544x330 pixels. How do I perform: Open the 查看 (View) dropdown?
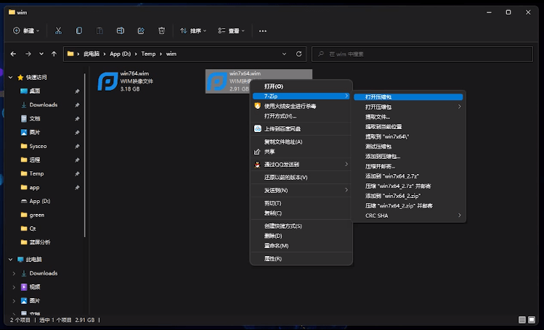click(x=231, y=30)
